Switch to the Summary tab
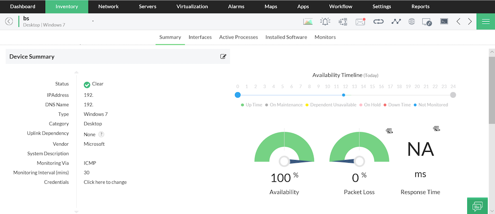This screenshot has height=214, width=495. [170, 37]
